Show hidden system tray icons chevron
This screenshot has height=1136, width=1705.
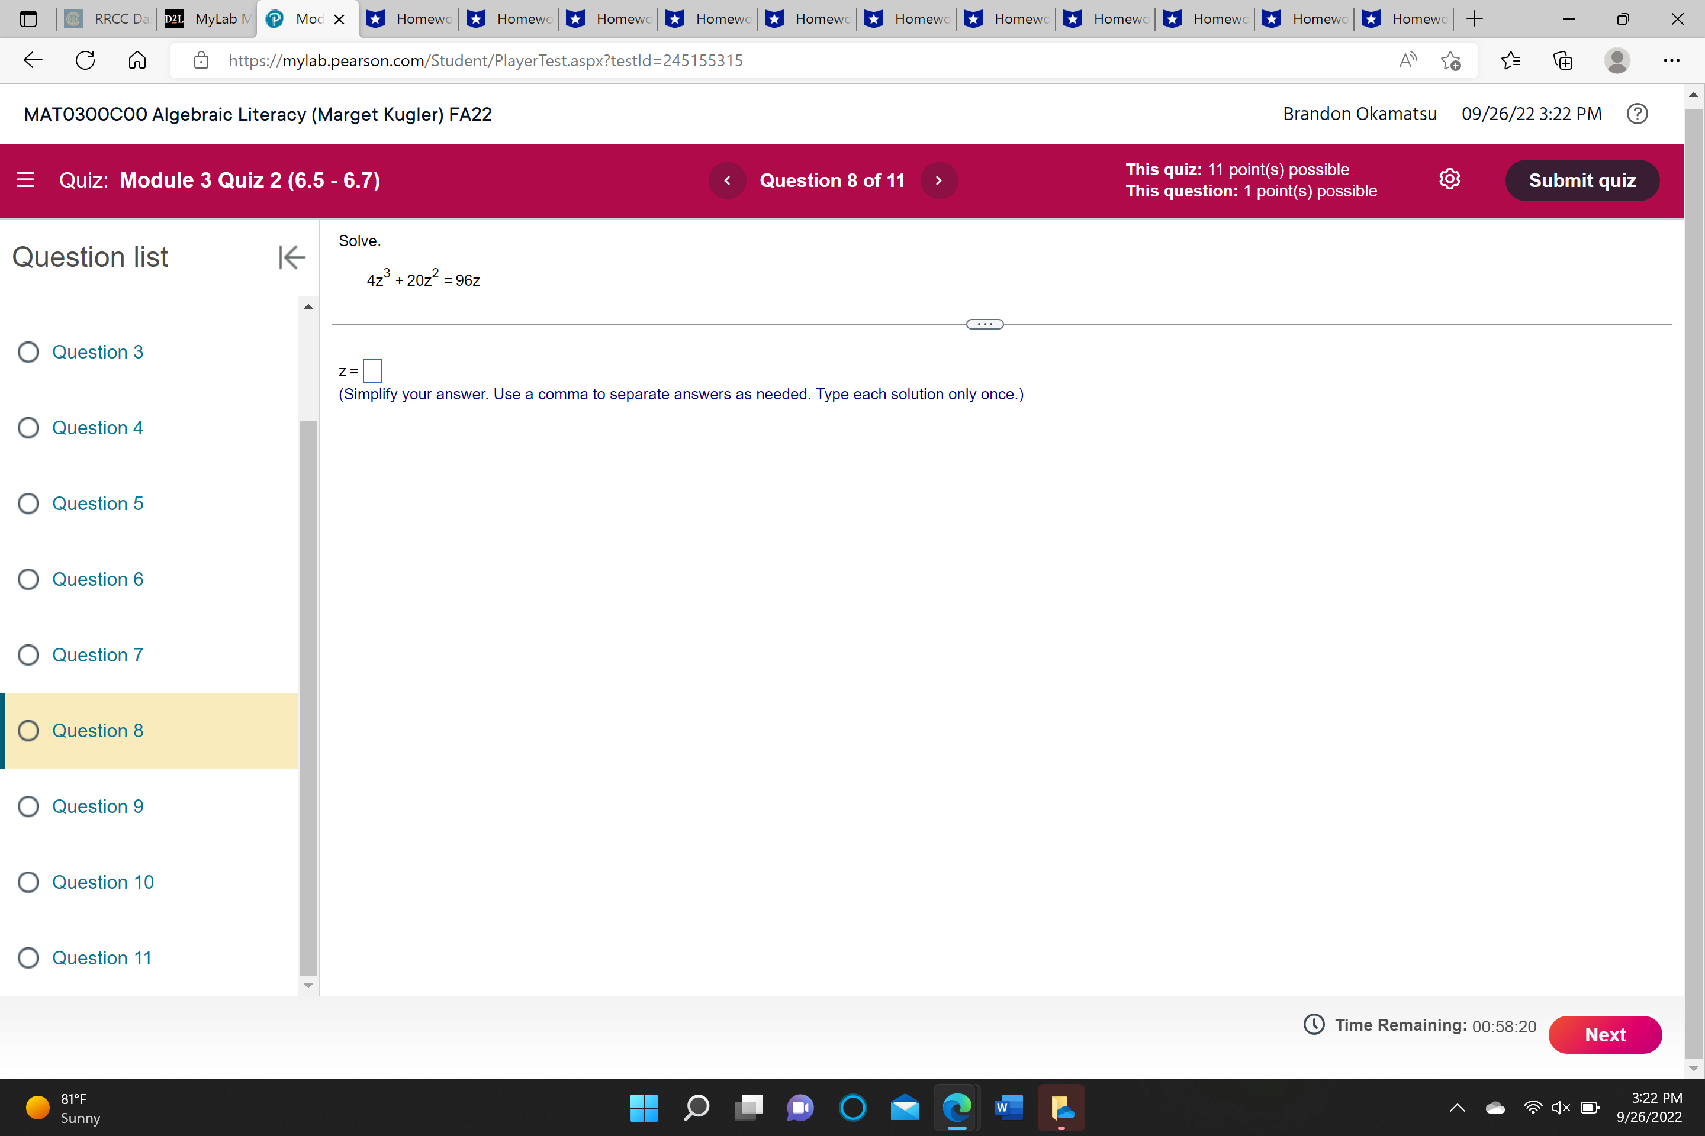point(1457,1107)
